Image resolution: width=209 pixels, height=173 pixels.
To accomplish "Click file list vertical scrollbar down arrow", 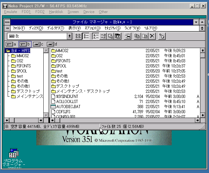I will [203, 115].
